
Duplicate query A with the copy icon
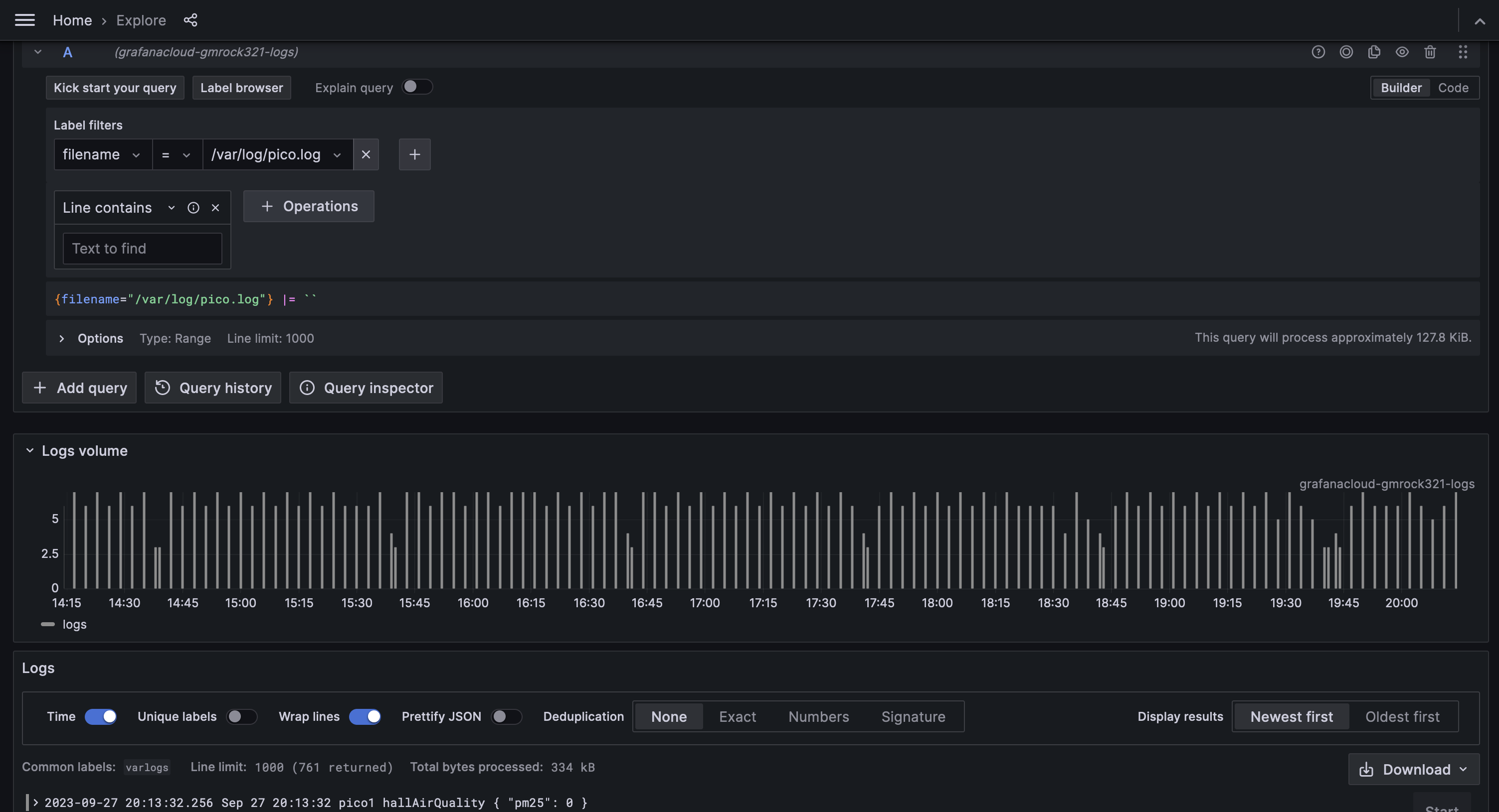[x=1374, y=52]
